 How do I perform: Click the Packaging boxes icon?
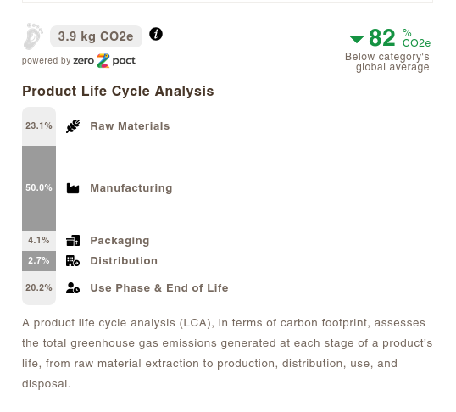click(73, 241)
